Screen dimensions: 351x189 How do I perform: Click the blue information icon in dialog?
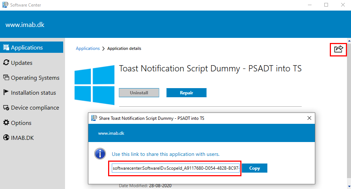coord(100,154)
